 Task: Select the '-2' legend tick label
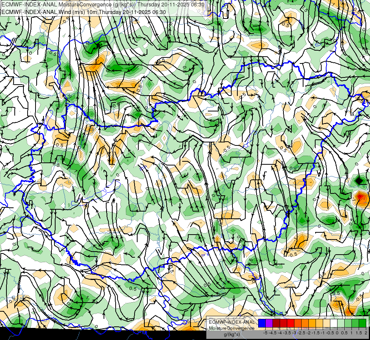point(308,333)
